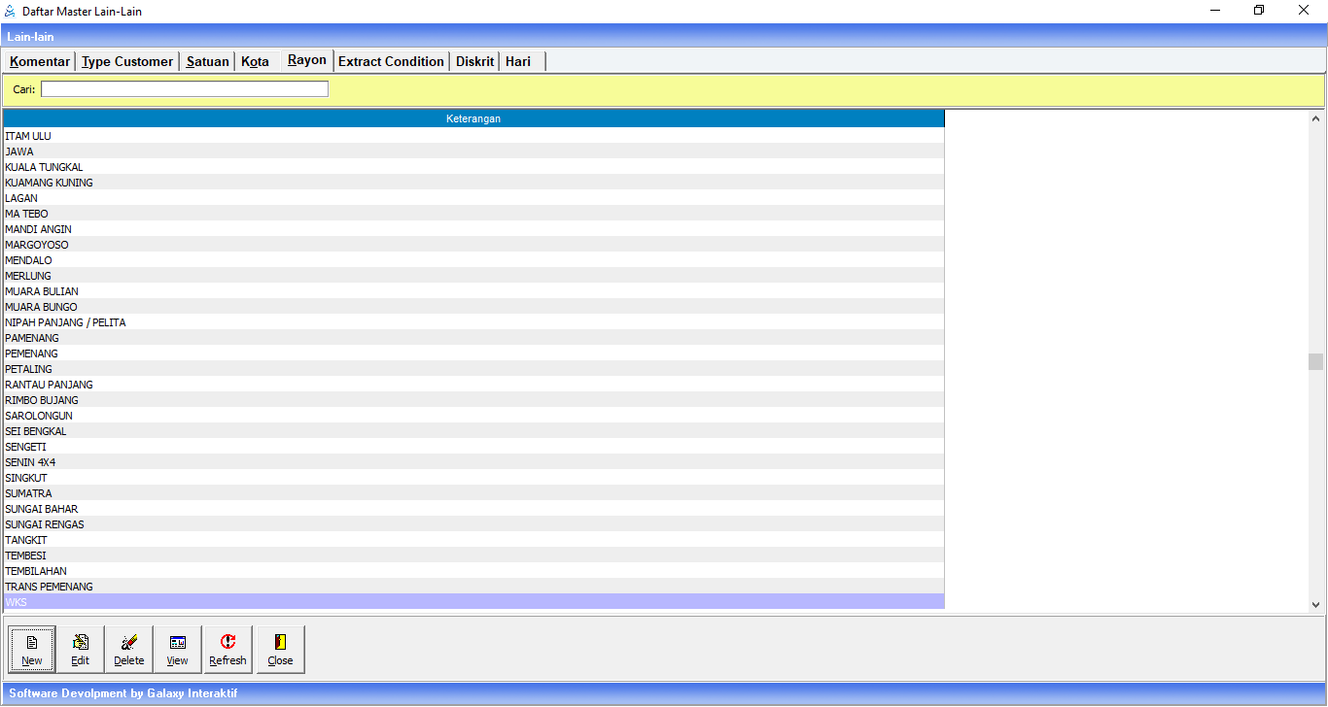Select the Satuan tab

207,61
